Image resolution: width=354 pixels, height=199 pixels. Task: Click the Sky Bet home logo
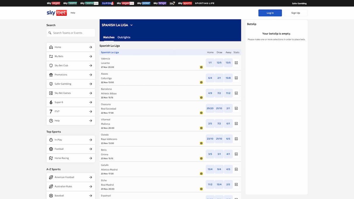[x=57, y=13]
